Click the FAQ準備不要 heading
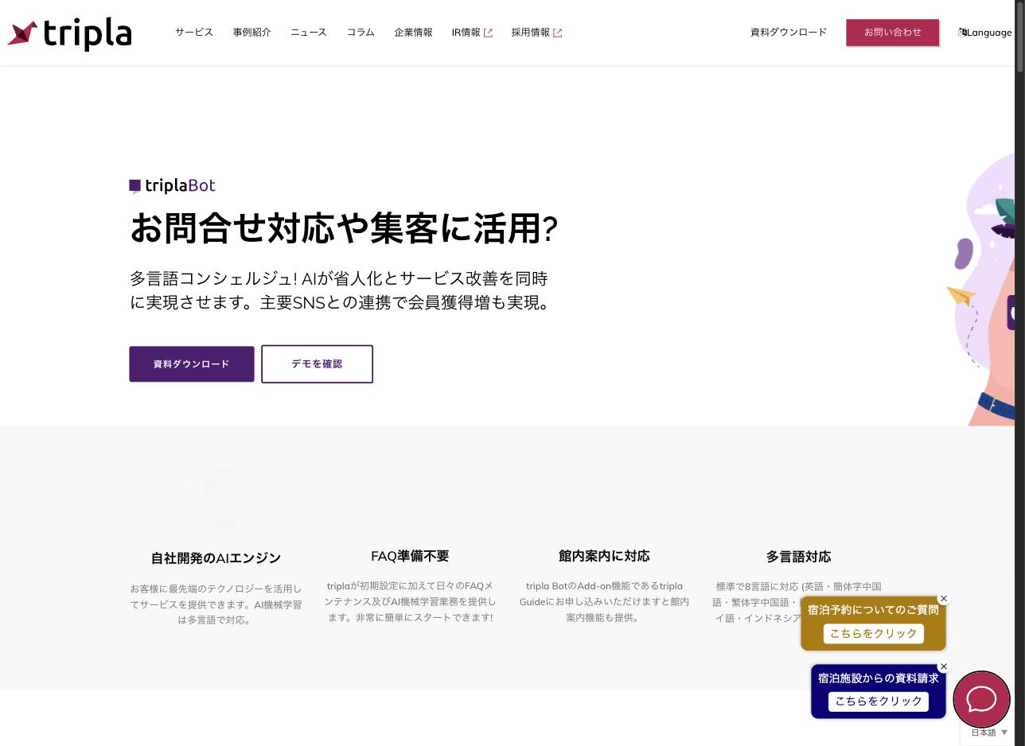This screenshot has width=1025, height=746. coord(410,556)
